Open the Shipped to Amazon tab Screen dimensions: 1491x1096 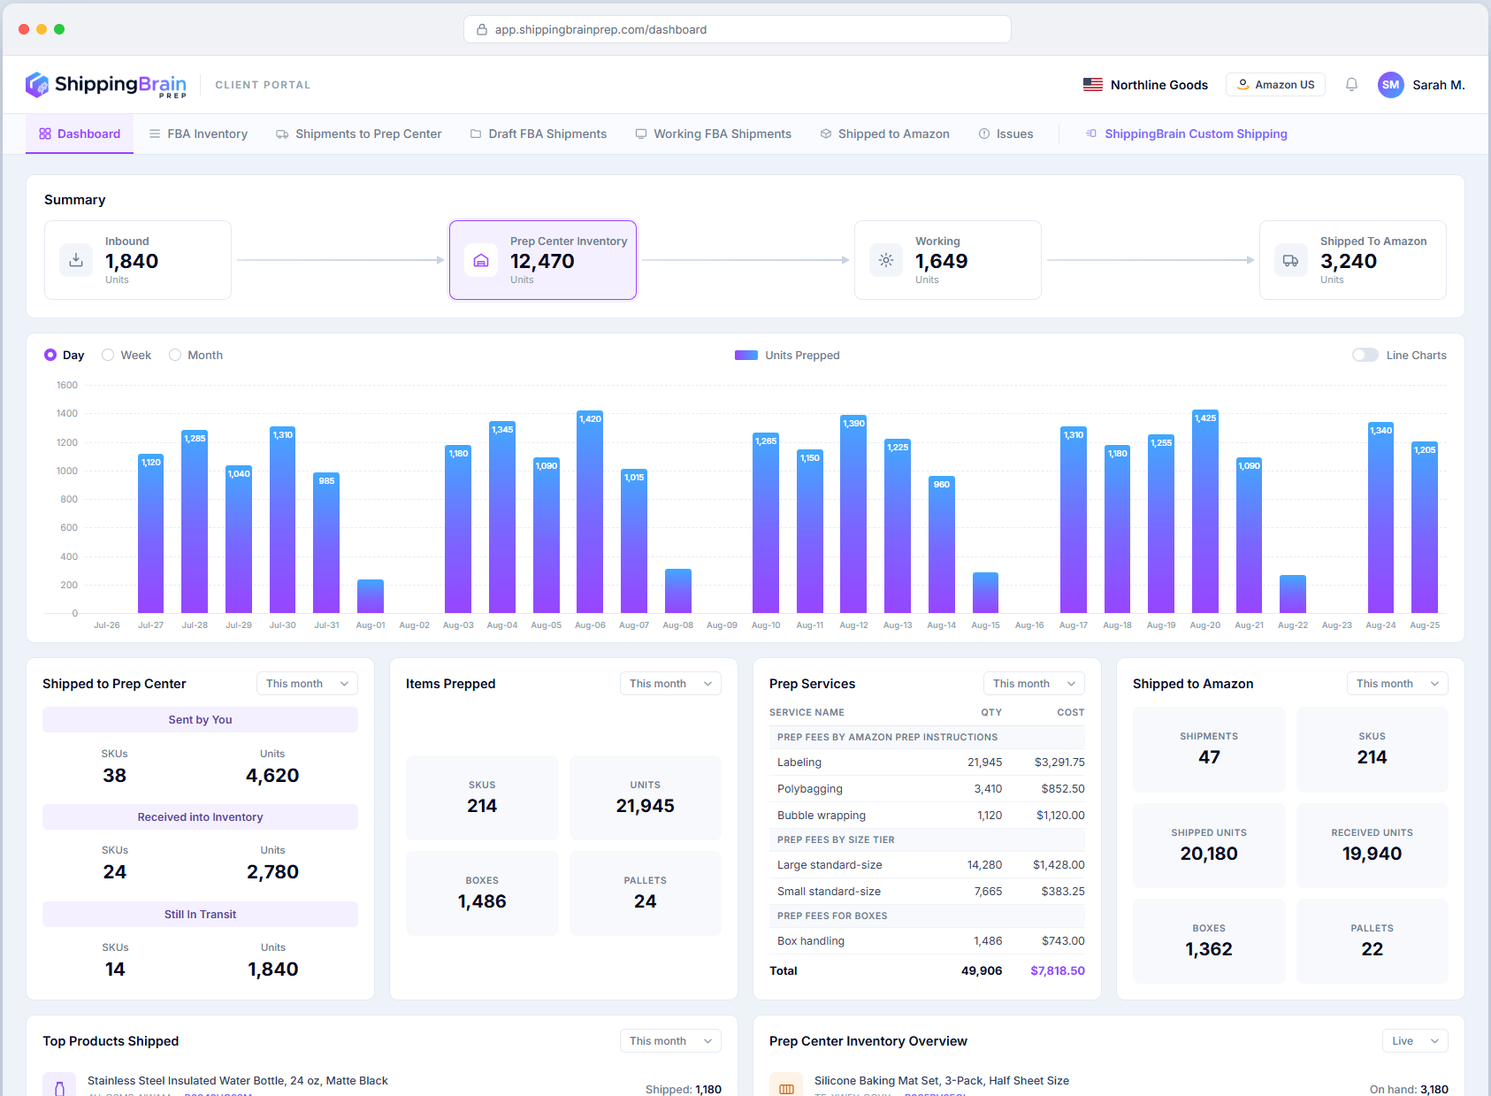[x=885, y=134]
